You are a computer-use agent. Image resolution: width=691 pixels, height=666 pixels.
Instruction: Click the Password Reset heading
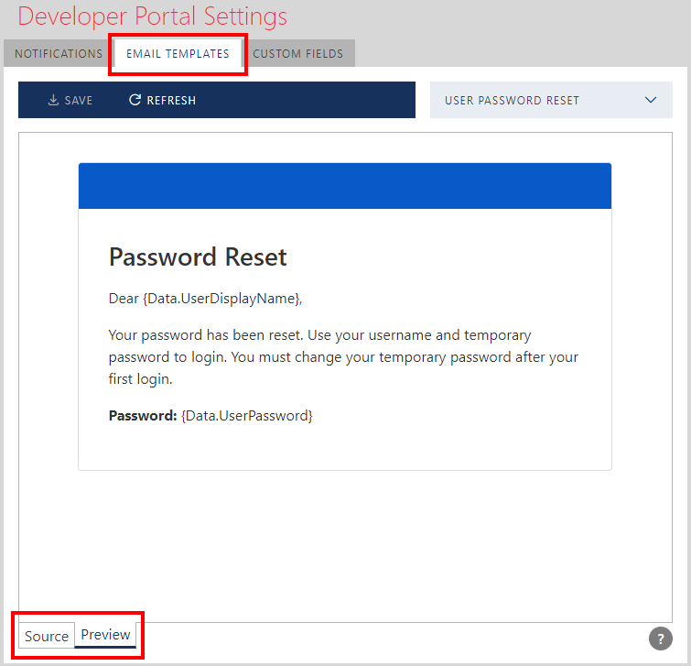pyautogui.click(x=198, y=257)
